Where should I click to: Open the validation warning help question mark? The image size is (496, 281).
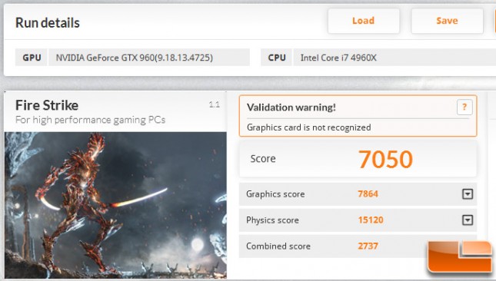tap(464, 107)
